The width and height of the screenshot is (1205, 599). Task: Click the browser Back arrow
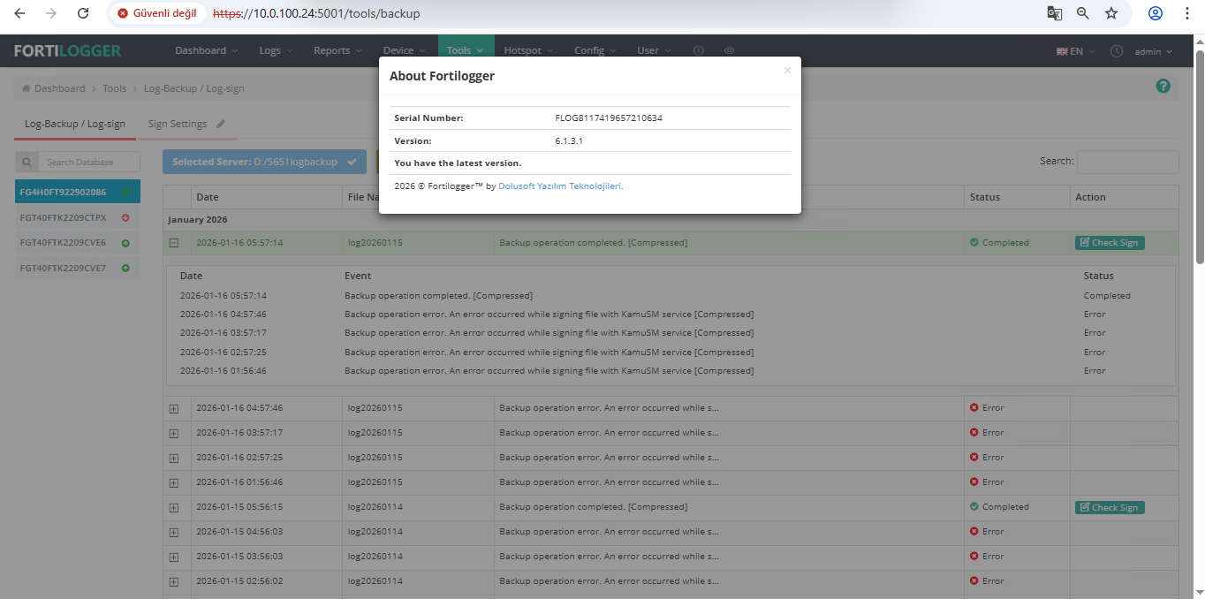tap(19, 13)
